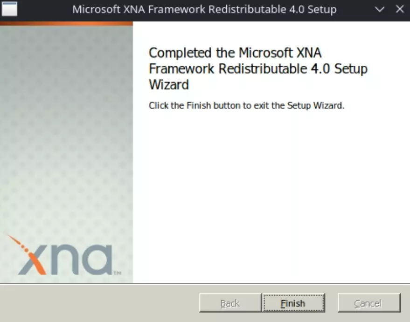Click the dotted gray banner panel
Screen dimensions: 410x322
(66, 130)
